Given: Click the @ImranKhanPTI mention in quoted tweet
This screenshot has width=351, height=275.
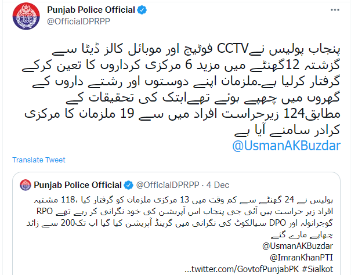Looking at the screenshot, I should click(x=301, y=258).
